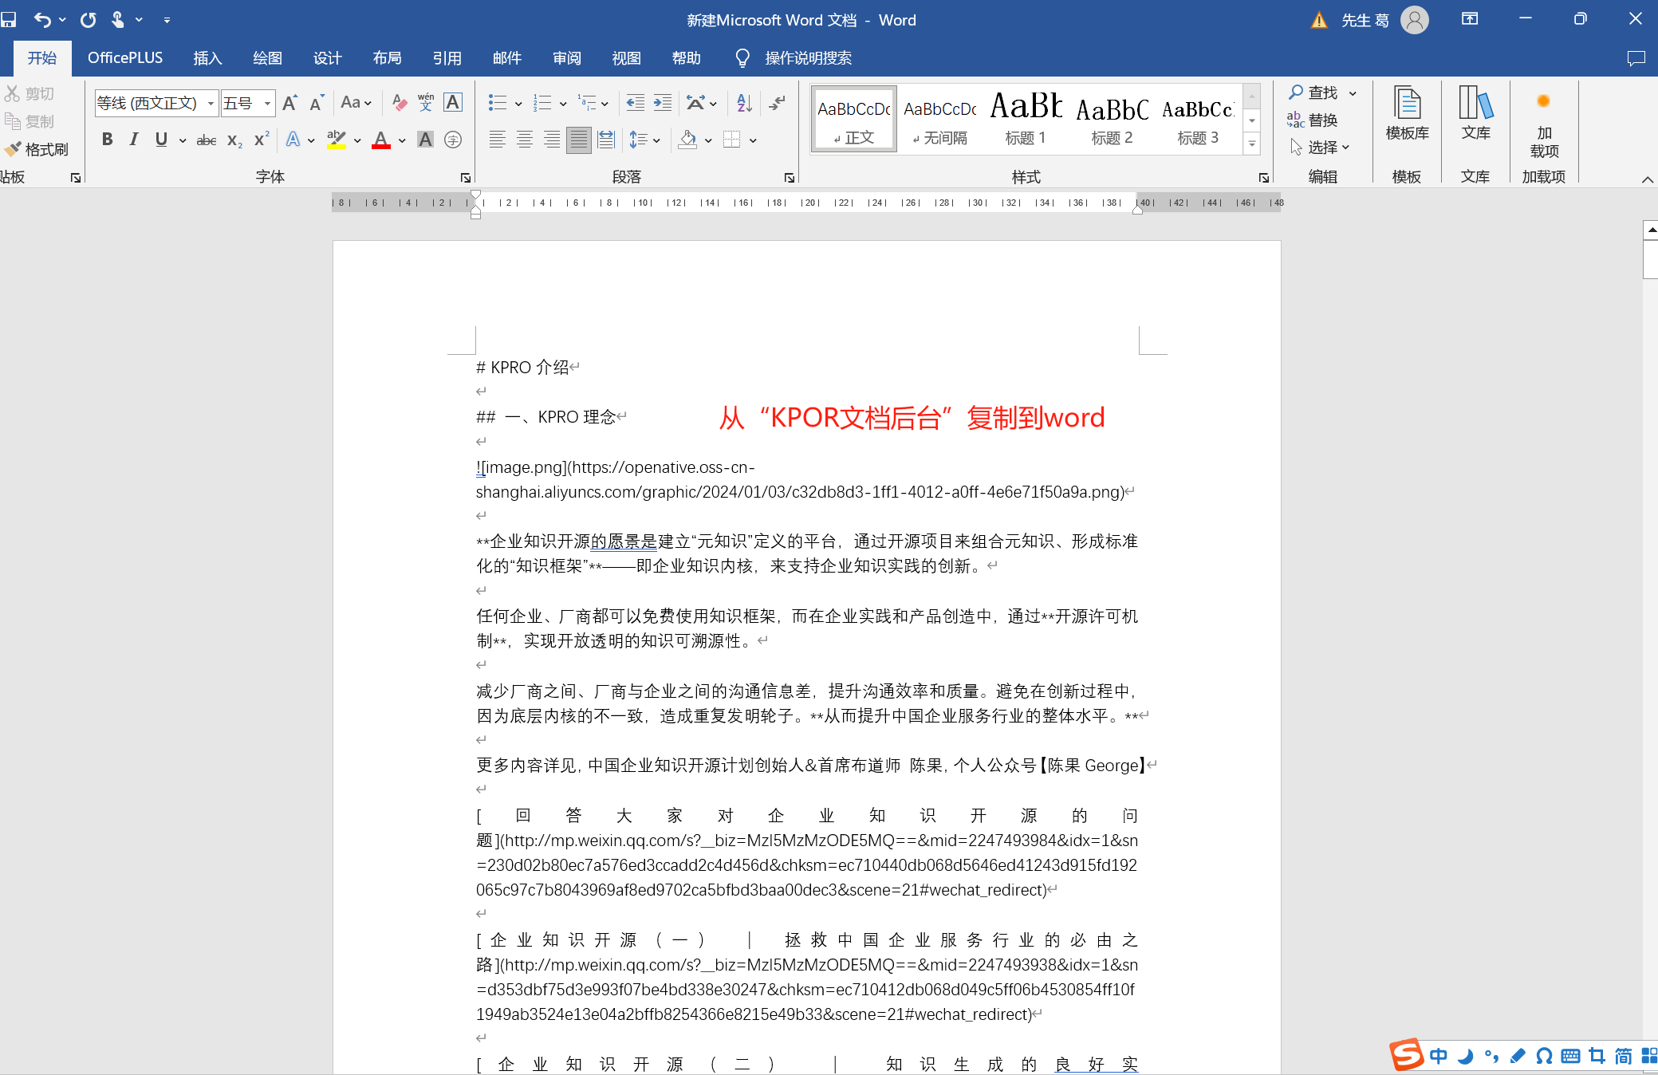Open the borders dropdown arrow

[x=753, y=140]
